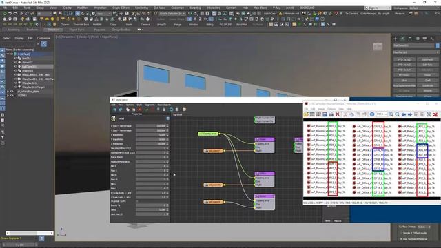This screenshot has height=248, width=441.
Task: Toggle visibility of Shape001 in scene explorer
Action: (16, 70)
